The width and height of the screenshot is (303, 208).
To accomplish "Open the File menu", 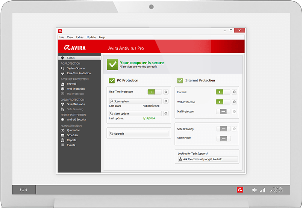I will pos(62,37).
